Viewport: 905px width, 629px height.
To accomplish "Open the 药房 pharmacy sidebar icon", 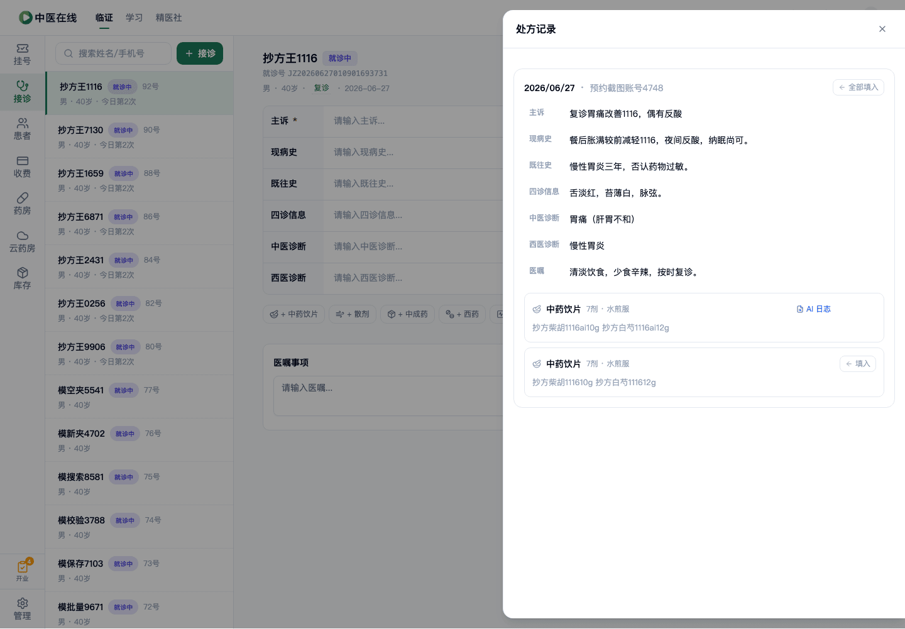I will [23, 198].
